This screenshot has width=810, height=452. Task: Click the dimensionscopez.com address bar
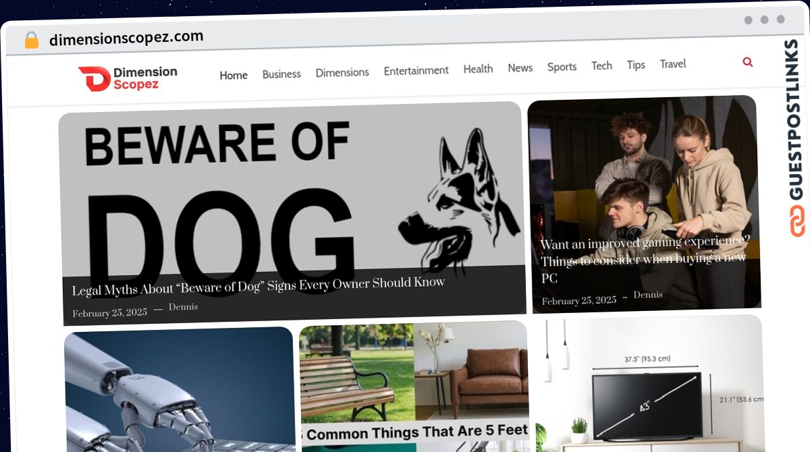126,38
